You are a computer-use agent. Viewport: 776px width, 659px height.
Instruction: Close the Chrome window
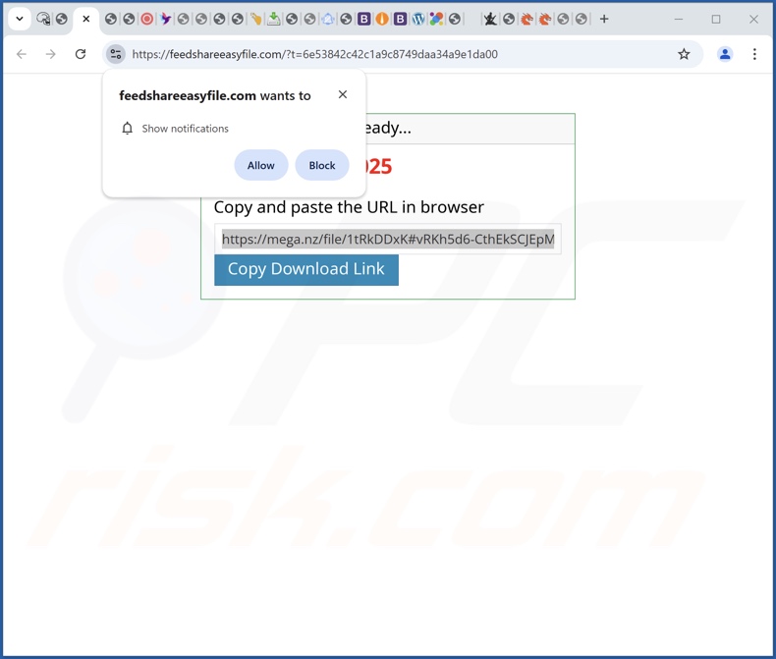click(753, 19)
